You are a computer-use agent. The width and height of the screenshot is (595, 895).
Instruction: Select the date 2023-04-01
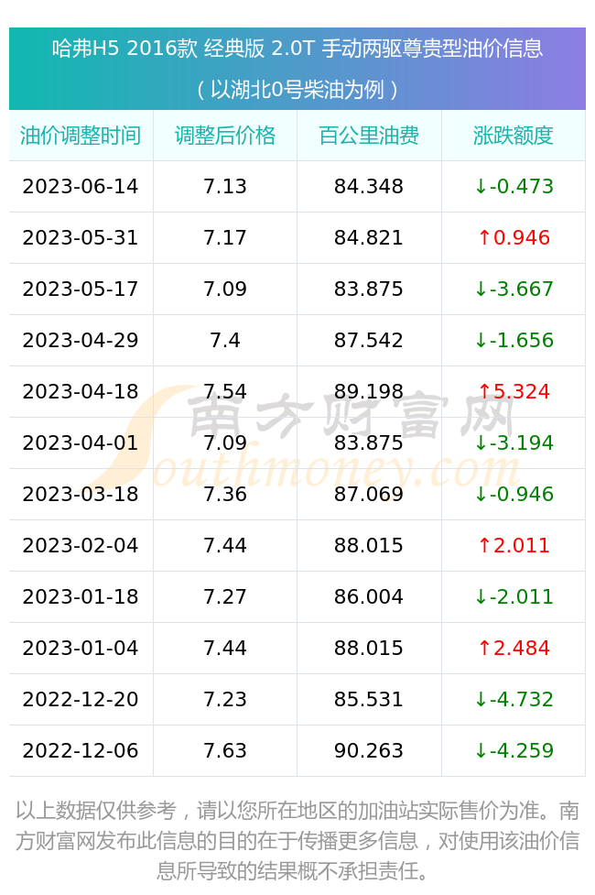[81, 443]
